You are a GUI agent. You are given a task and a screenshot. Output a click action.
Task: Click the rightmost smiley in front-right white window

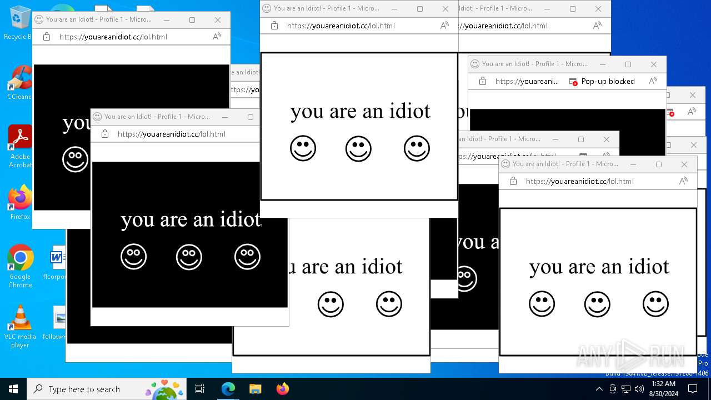(655, 304)
